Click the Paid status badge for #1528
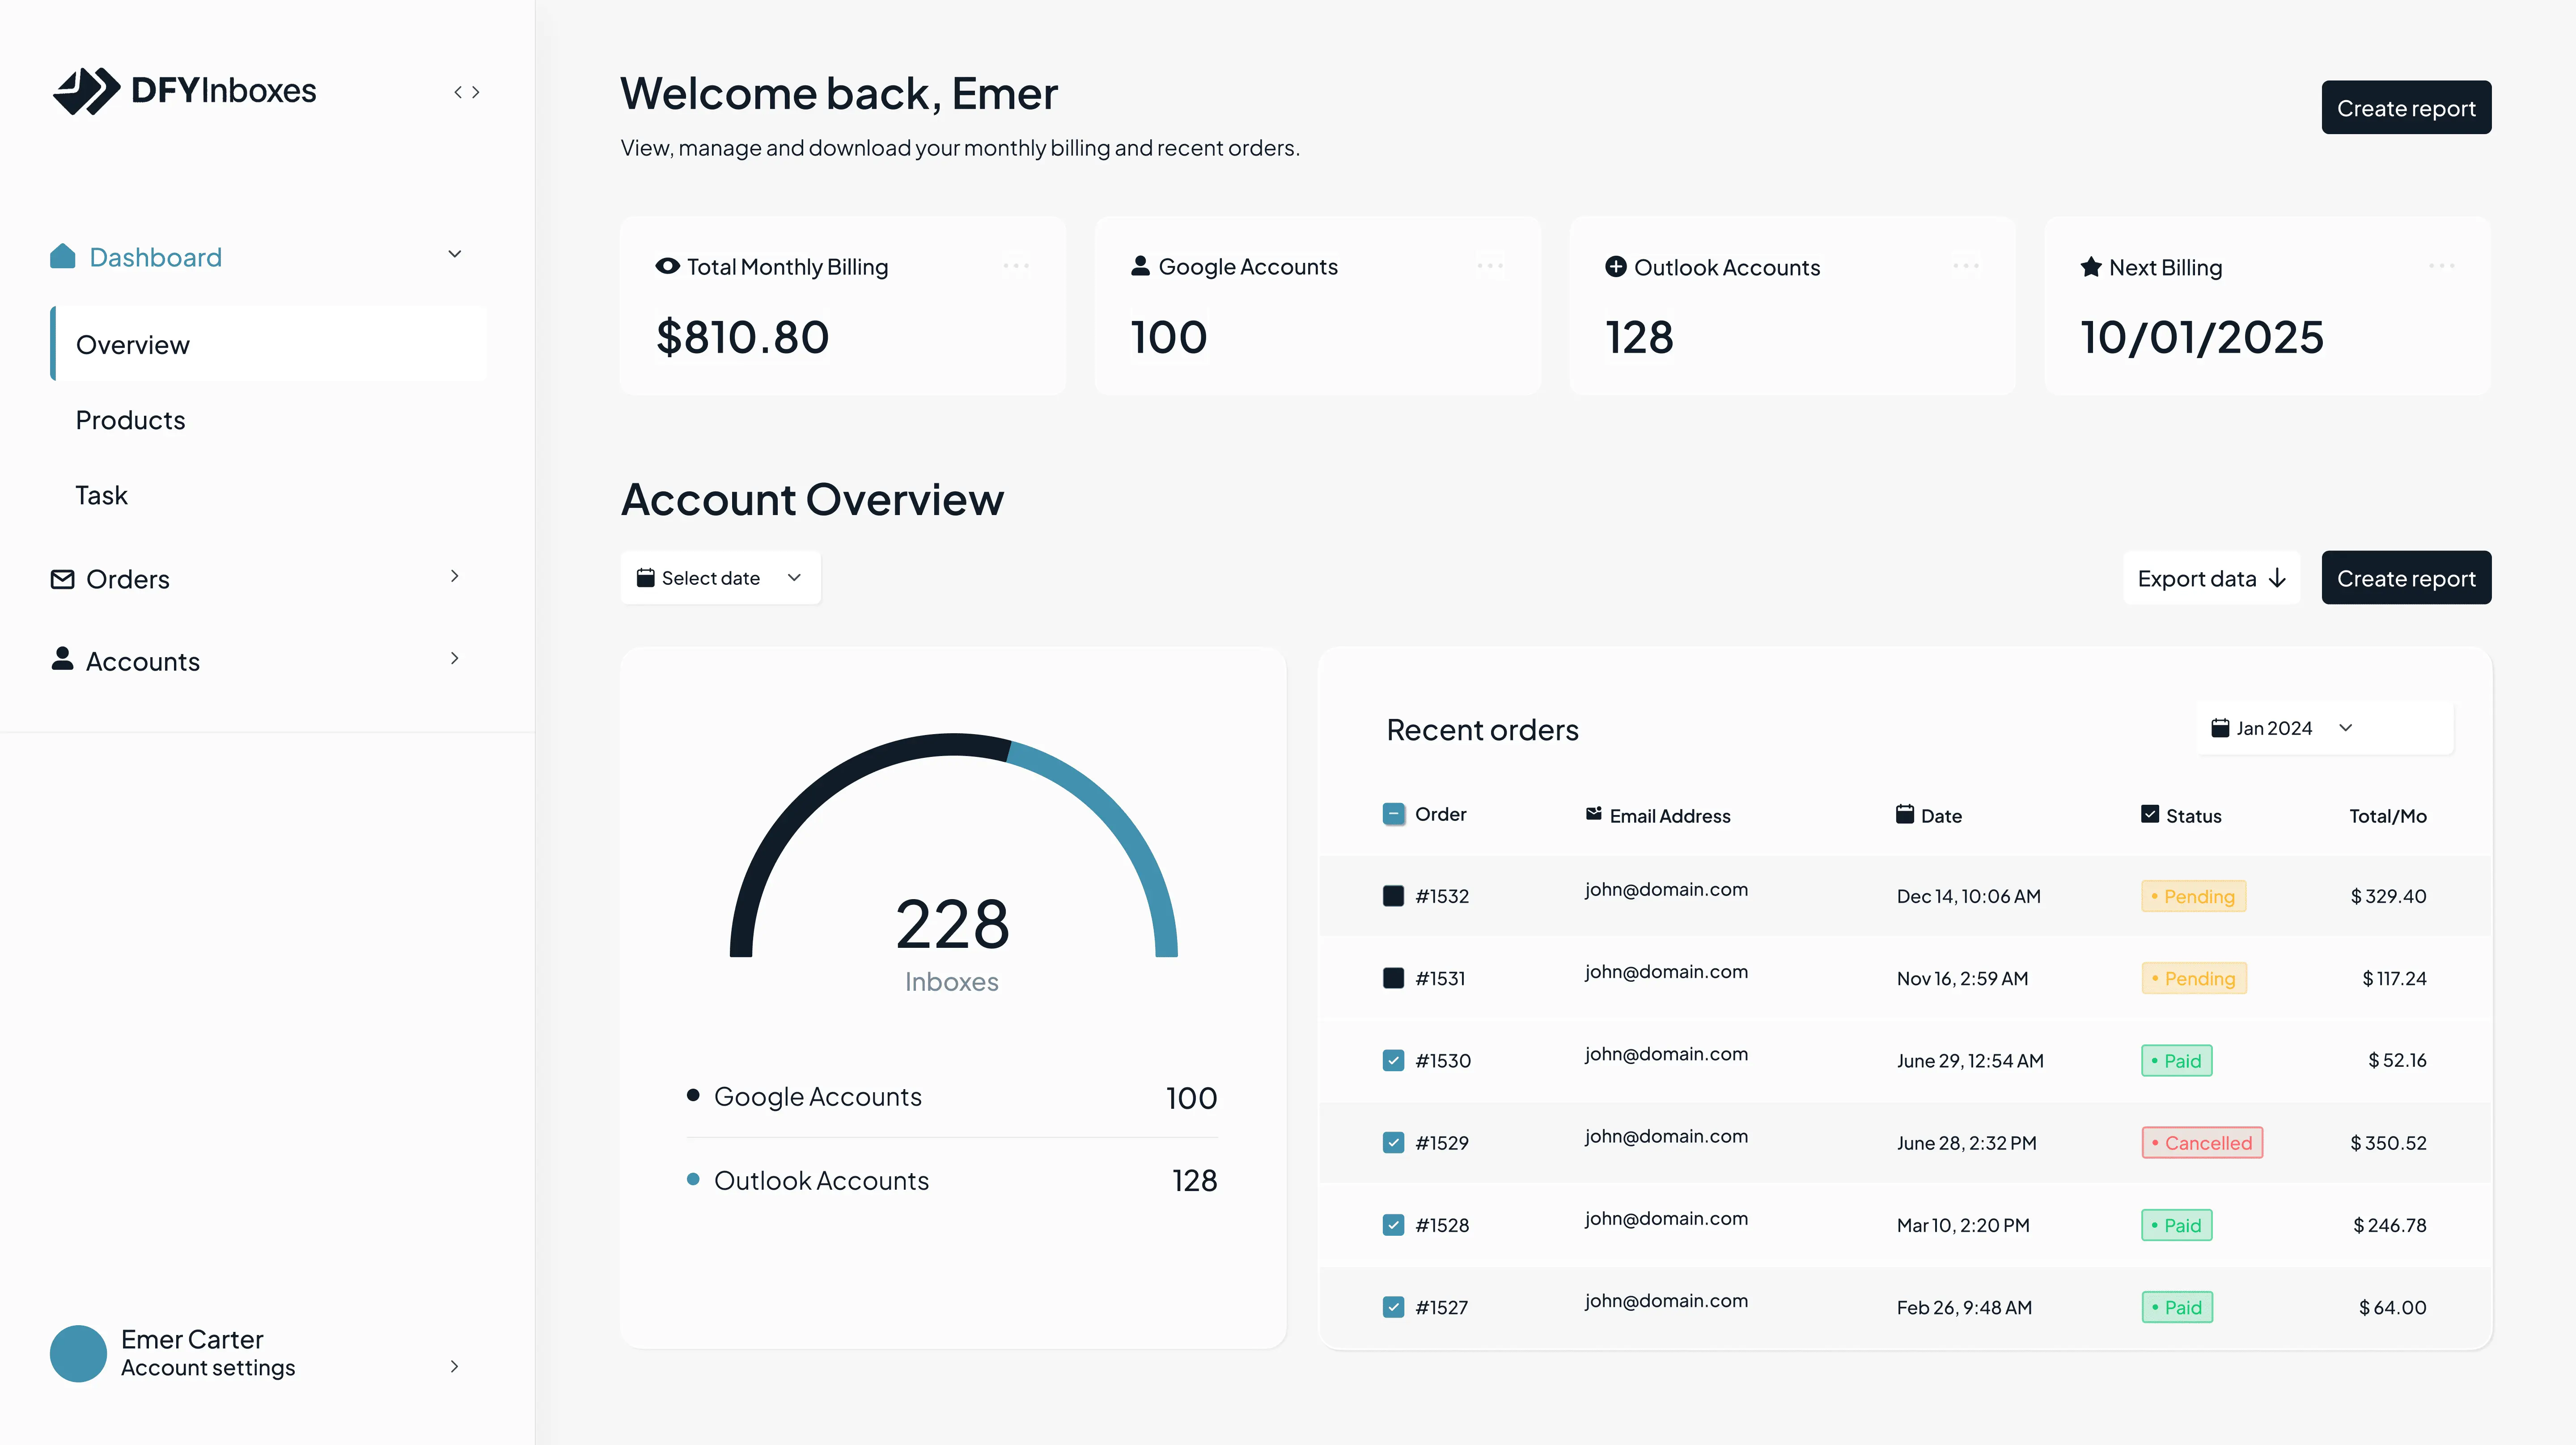The image size is (2576, 1445). tap(2177, 1225)
